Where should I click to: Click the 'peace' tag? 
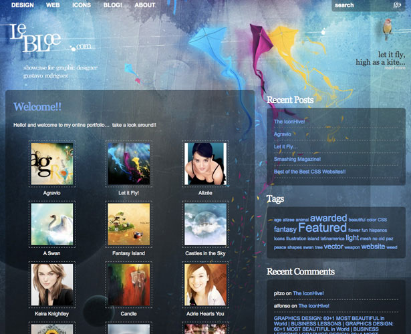coord(280,247)
